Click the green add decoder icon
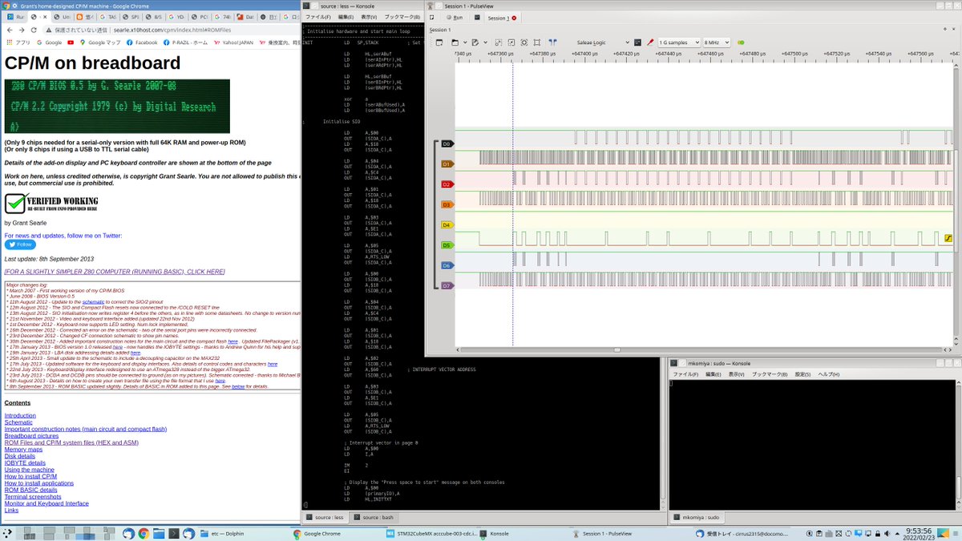962x541 pixels. coord(741,42)
